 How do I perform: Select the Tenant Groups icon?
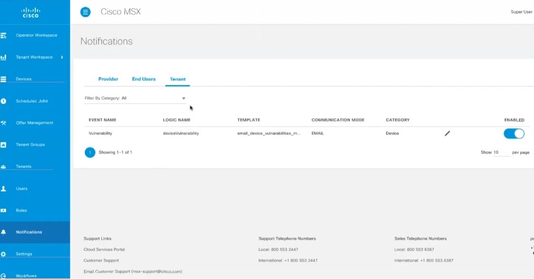pyautogui.click(x=3, y=145)
